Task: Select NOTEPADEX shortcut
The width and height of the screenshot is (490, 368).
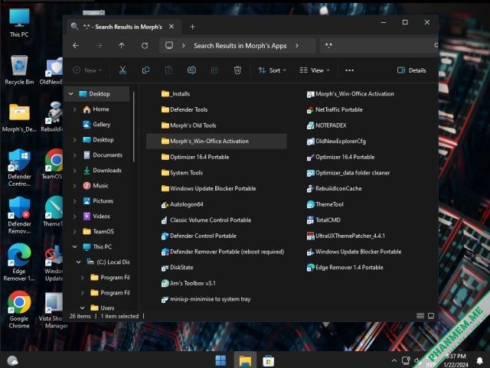Action: [x=326, y=125]
